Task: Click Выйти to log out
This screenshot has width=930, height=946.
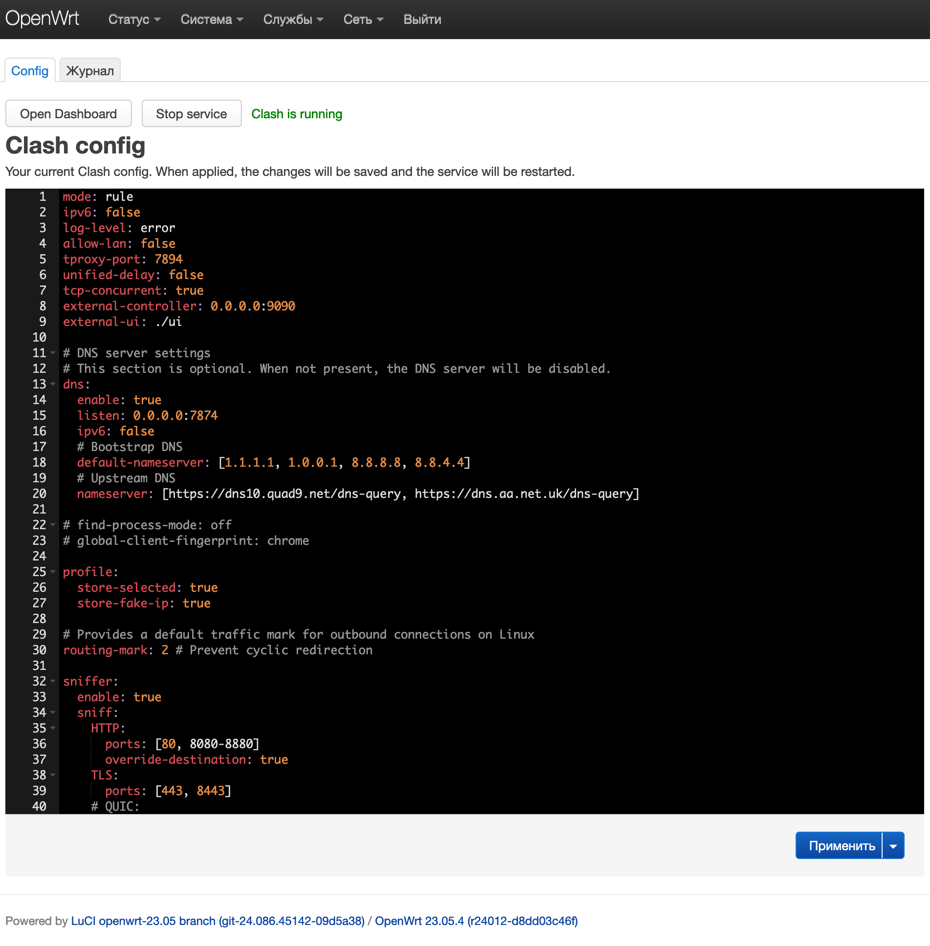Action: point(422,20)
